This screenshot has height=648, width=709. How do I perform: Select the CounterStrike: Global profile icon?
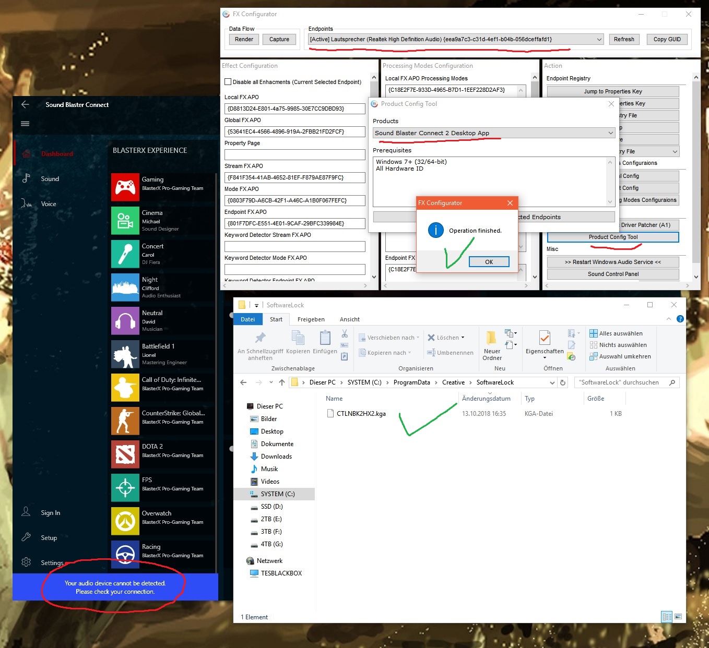(125, 421)
